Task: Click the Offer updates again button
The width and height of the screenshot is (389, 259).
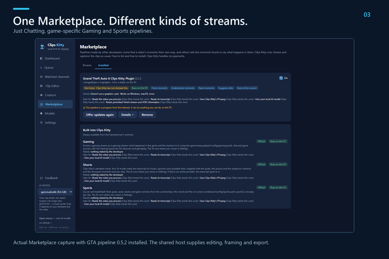Action: coord(100,115)
